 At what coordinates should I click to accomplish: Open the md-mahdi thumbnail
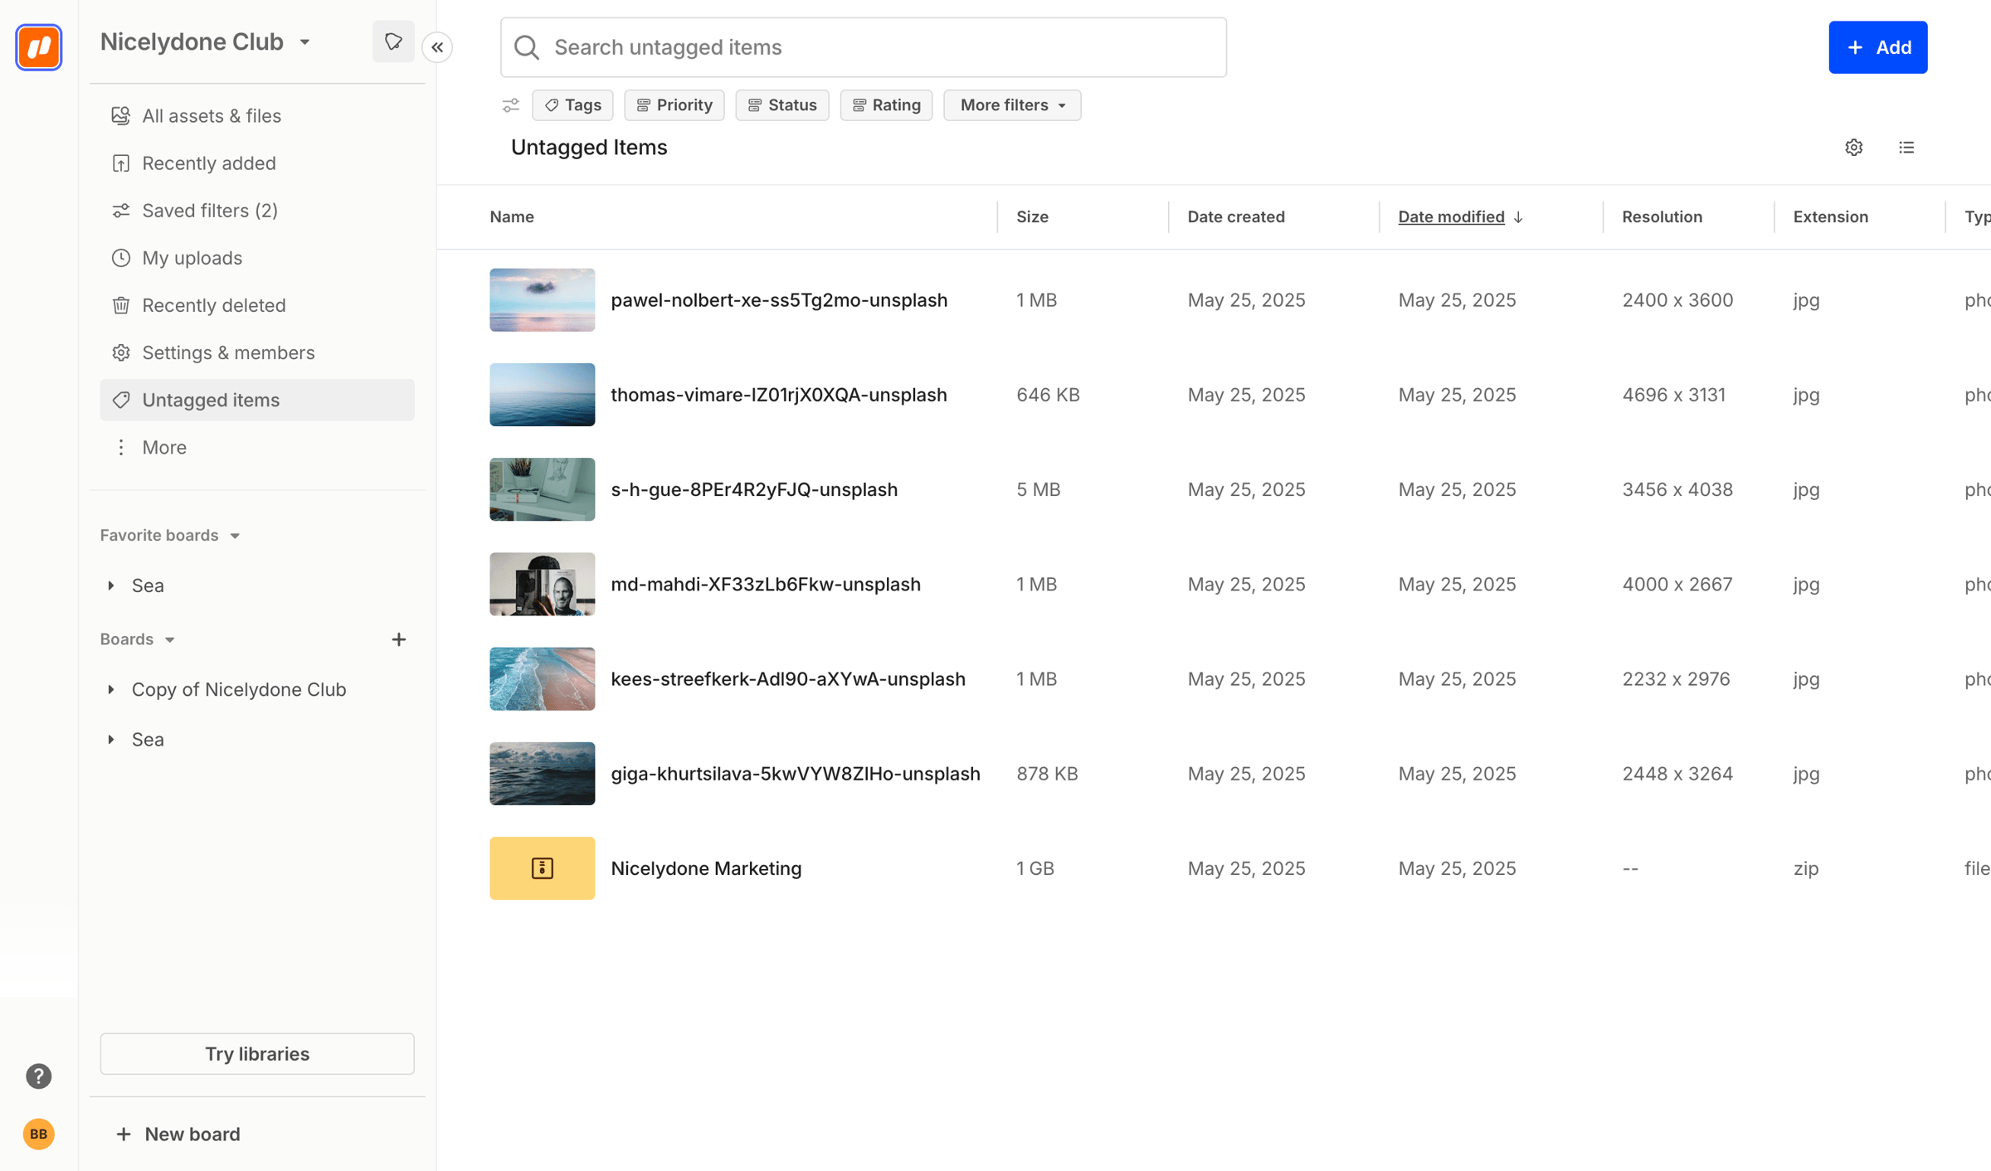point(543,585)
